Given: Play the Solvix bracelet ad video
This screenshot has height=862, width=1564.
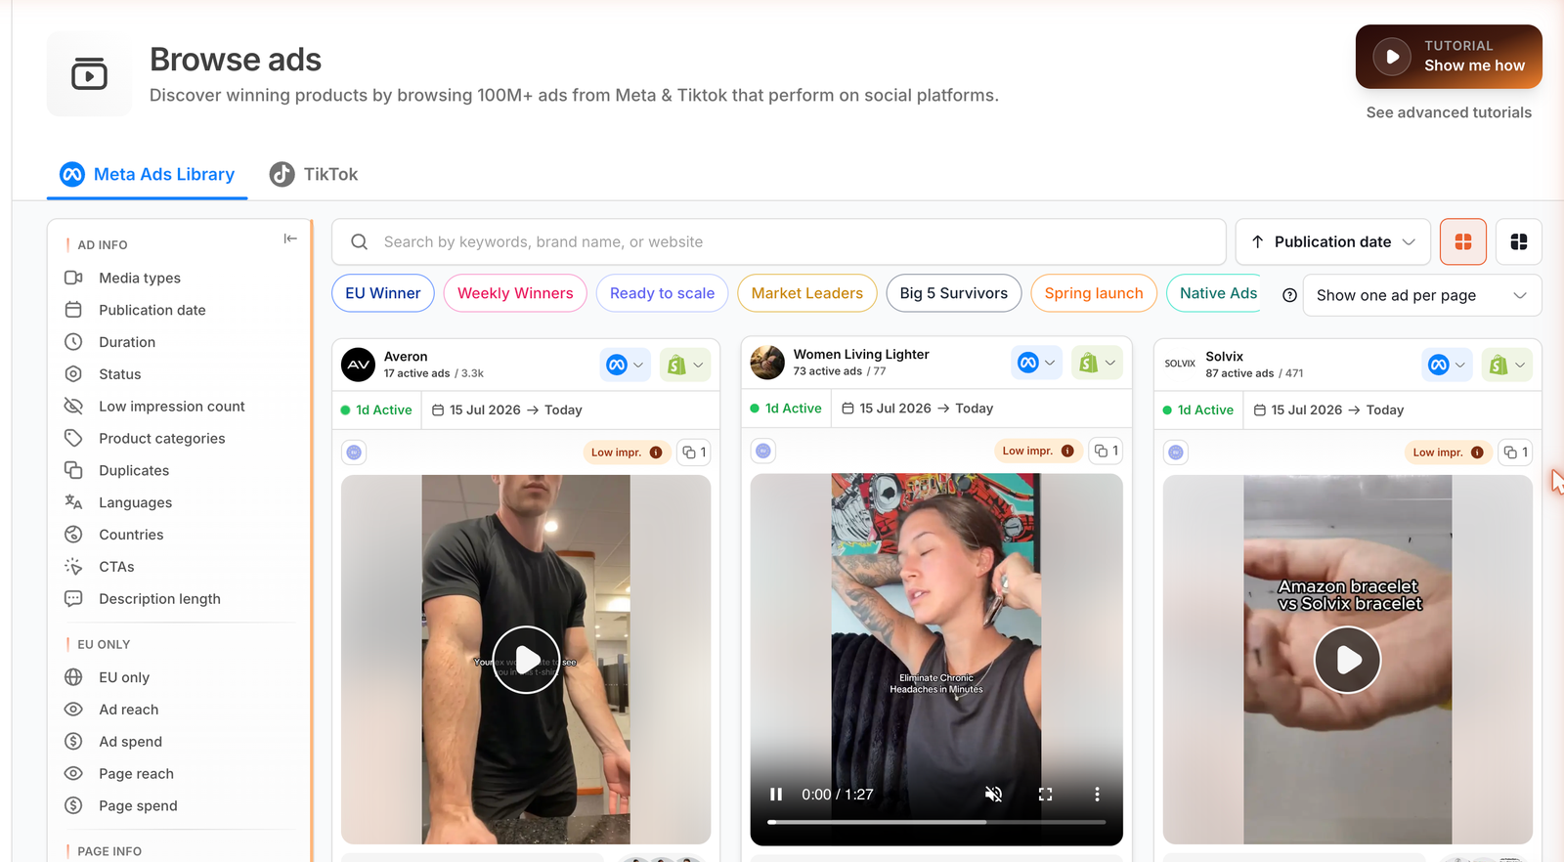Looking at the screenshot, I should point(1347,660).
